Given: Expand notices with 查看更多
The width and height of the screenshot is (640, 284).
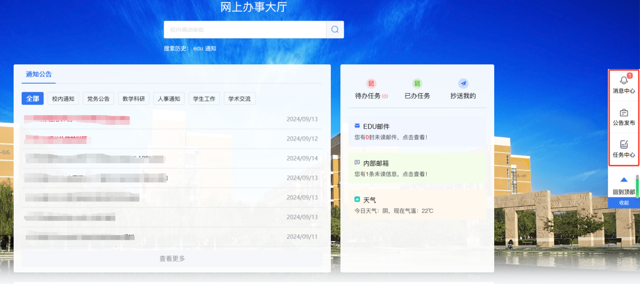Looking at the screenshot, I should tap(172, 258).
